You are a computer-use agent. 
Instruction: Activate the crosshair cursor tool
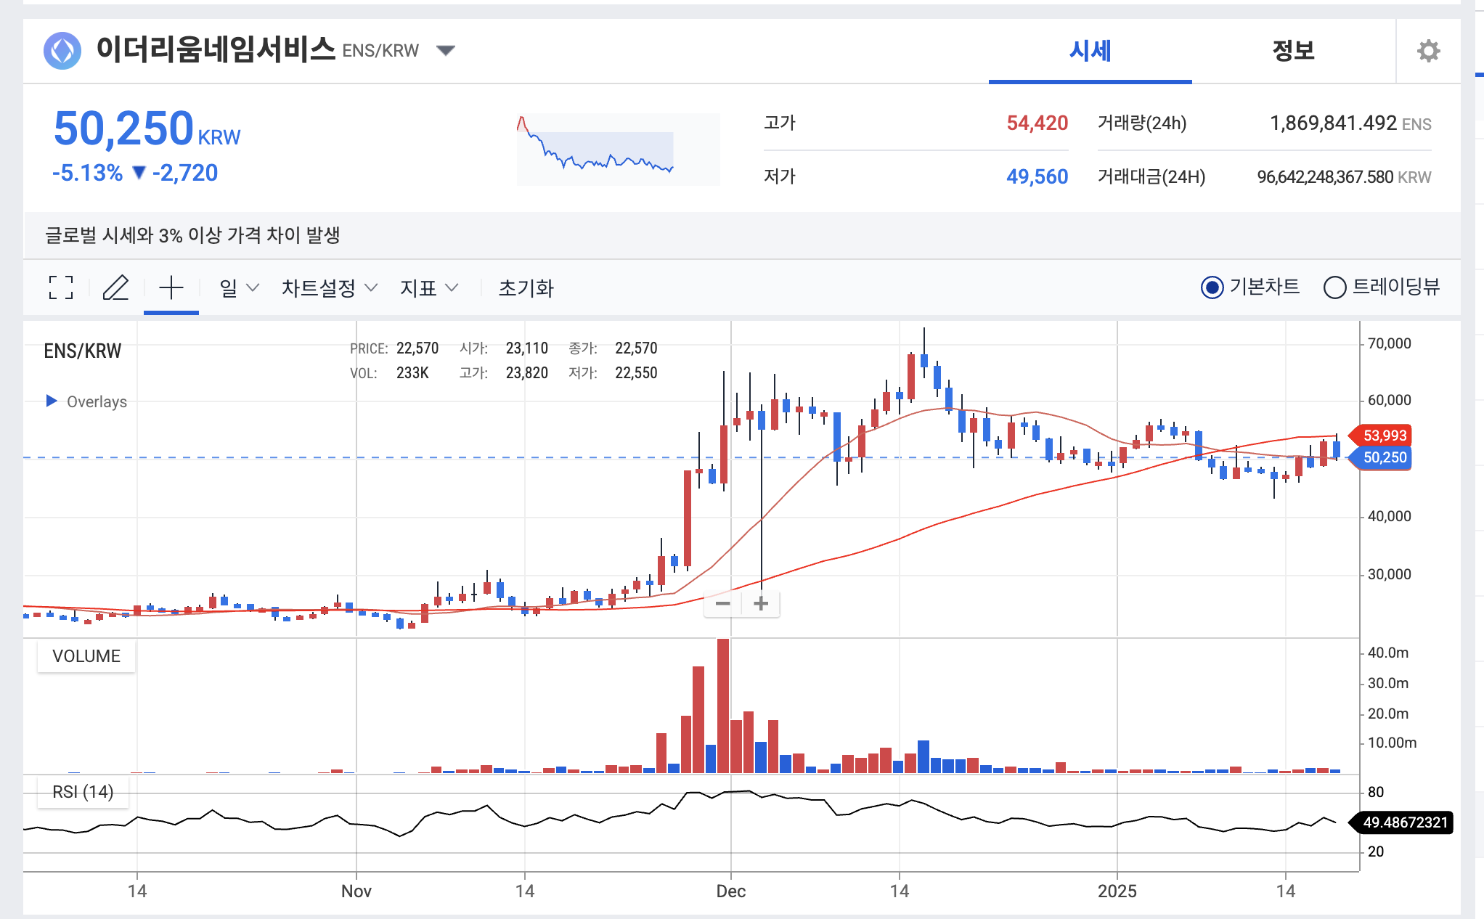click(171, 287)
